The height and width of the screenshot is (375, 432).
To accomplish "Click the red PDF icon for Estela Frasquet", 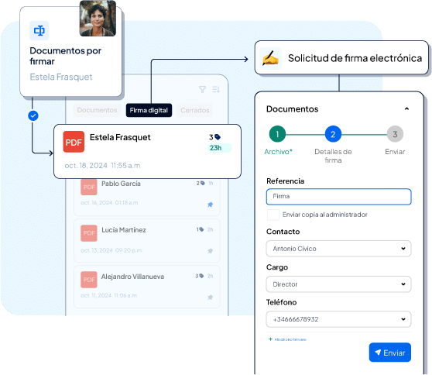I will 74,142.
